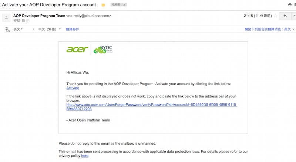Click turn off translation for English link
Image resolution: width=296 pixels, height=162 pixels.
click(268, 29)
